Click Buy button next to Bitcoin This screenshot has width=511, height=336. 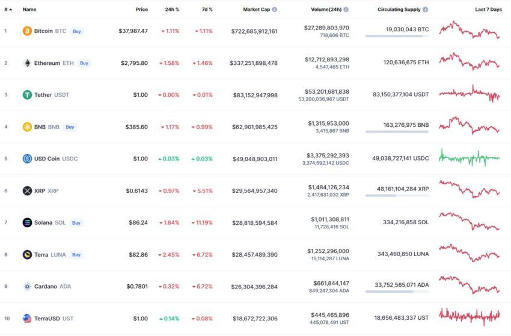[76, 31]
